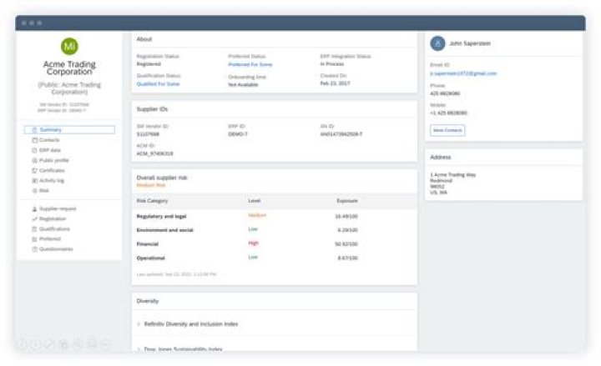The width and height of the screenshot is (601, 366).
Task: Click the Address section heading
Action: (x=441, y=157)
